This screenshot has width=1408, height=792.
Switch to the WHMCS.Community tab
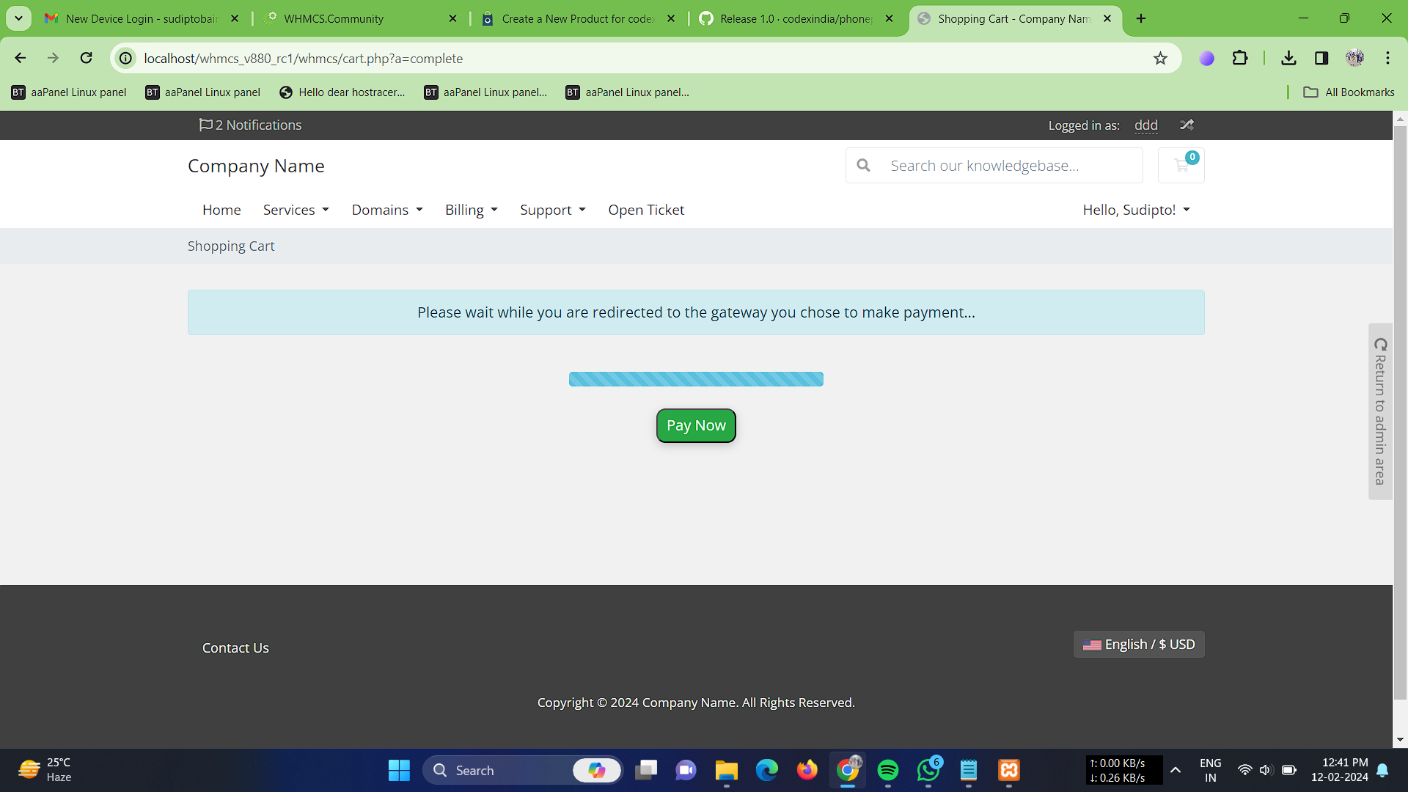[x=334, y=18]
